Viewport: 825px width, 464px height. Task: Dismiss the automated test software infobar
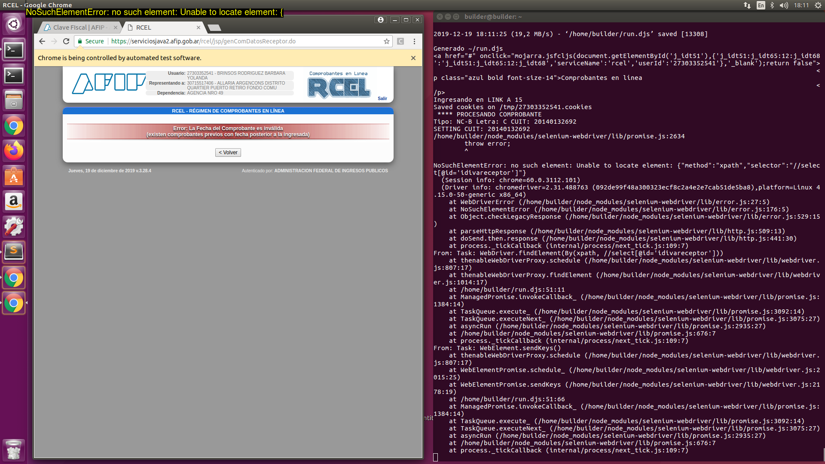pyautogui.click(x=413, y=58)
